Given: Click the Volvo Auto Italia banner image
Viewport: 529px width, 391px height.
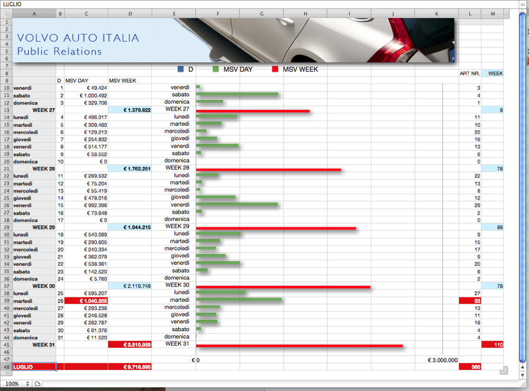Looking at the screenshot, I should click(x=233, y=40).
